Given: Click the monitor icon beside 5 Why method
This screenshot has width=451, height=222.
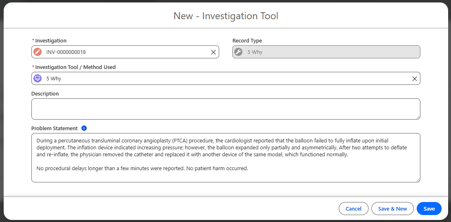Looking at the screenshot, I should coord(38,79).
